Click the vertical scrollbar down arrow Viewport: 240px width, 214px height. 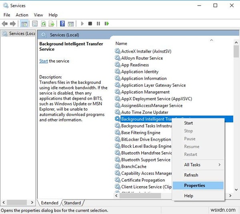tap(236, 190)
